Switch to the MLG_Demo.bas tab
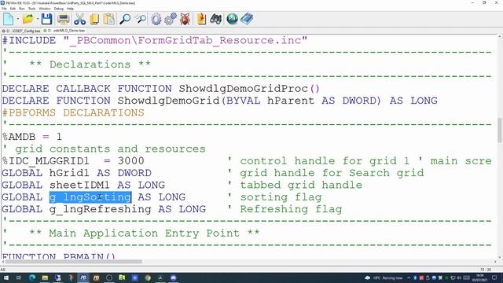 point(64,31)
